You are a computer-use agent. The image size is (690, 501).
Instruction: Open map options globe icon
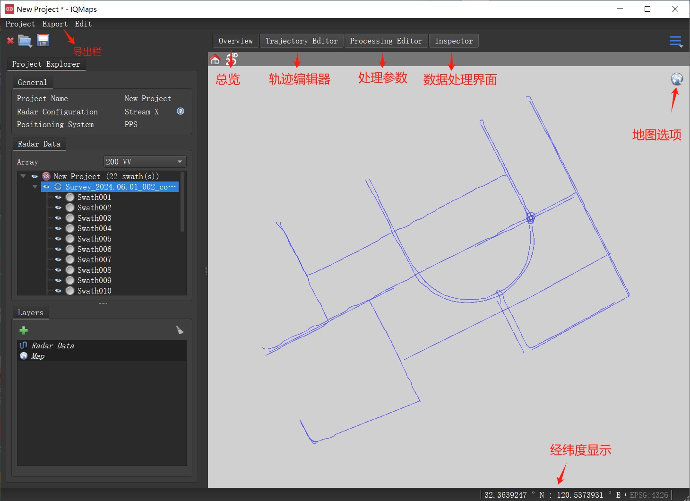677,79
